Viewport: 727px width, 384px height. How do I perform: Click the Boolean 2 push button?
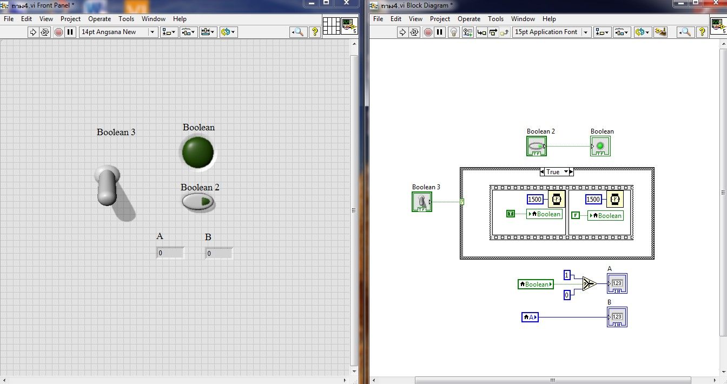coord(198,202)
